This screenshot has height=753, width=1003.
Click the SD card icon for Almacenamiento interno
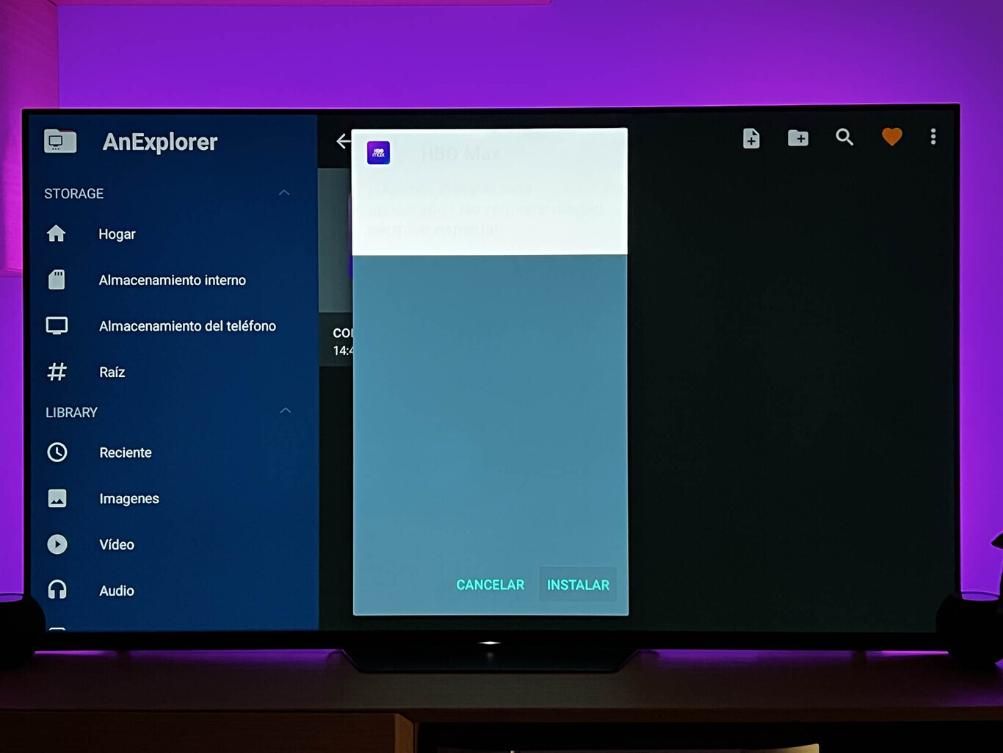[x=57, y=280]
